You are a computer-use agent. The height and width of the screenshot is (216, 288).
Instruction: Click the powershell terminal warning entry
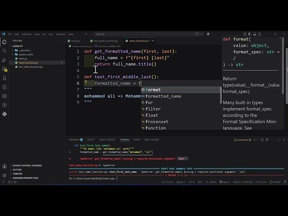(x=243, y=140)
